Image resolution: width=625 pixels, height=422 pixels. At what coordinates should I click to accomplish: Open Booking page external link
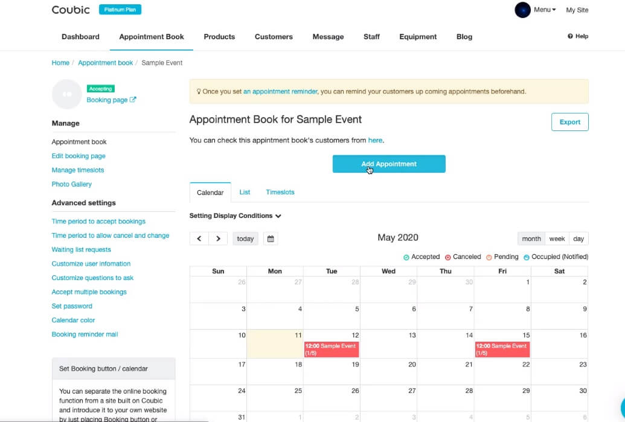[x=111, y=100]
